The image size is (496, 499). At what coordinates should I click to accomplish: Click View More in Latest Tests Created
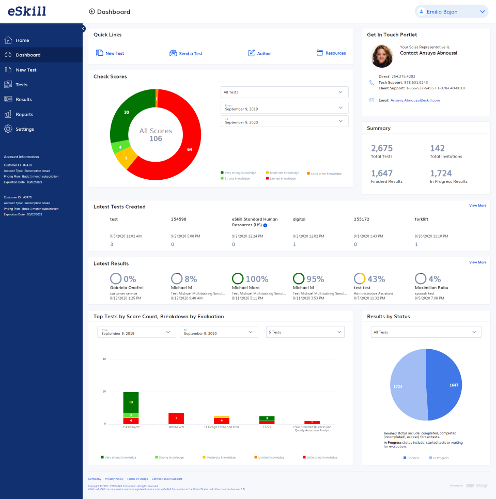(477, 205)
